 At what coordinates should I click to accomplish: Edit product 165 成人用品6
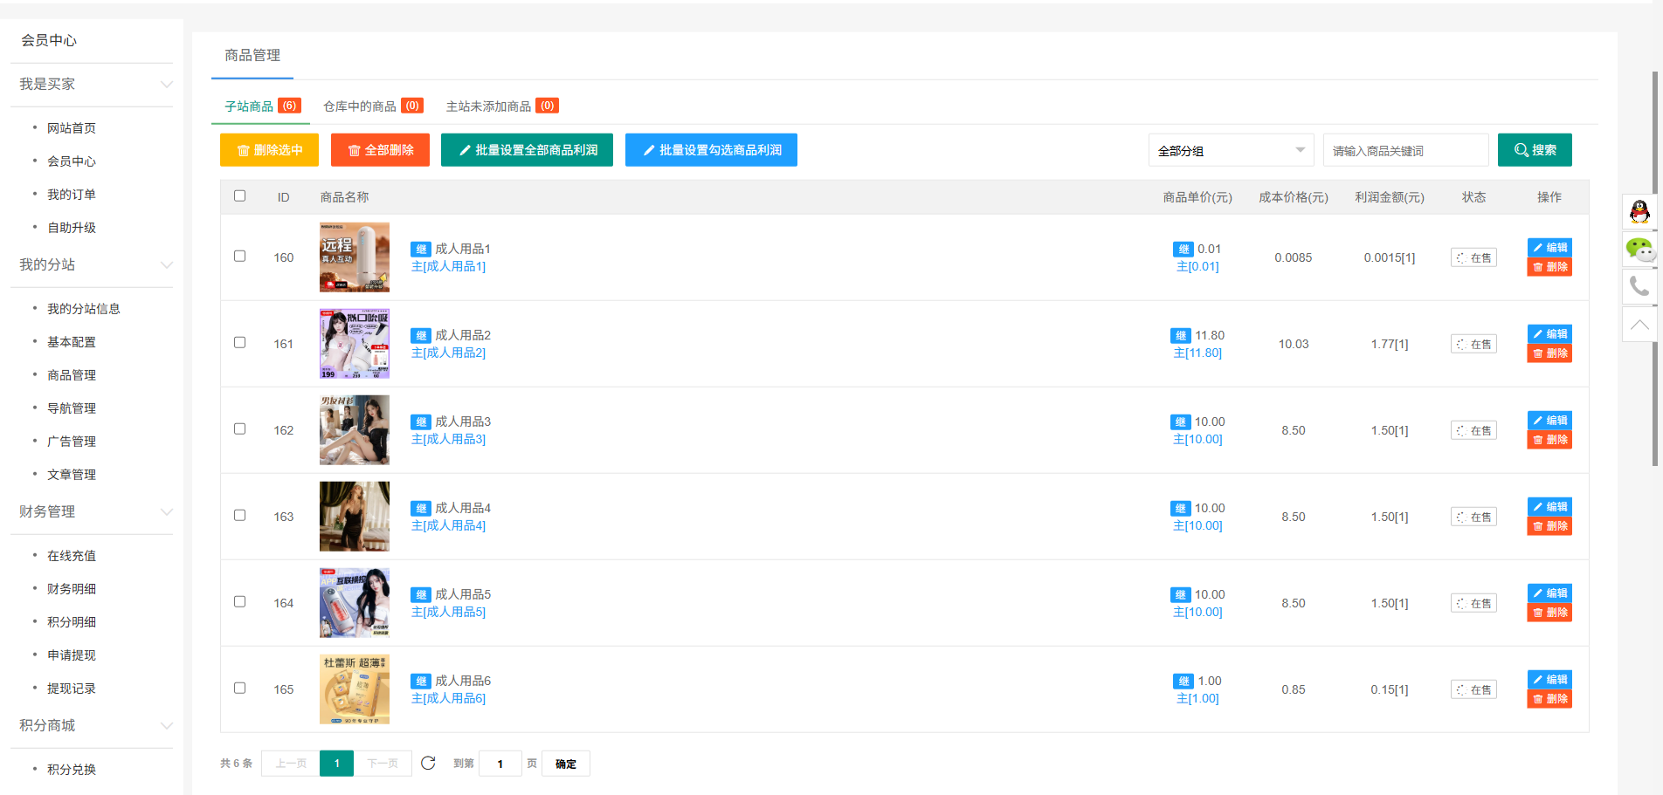pos(1549,680)
